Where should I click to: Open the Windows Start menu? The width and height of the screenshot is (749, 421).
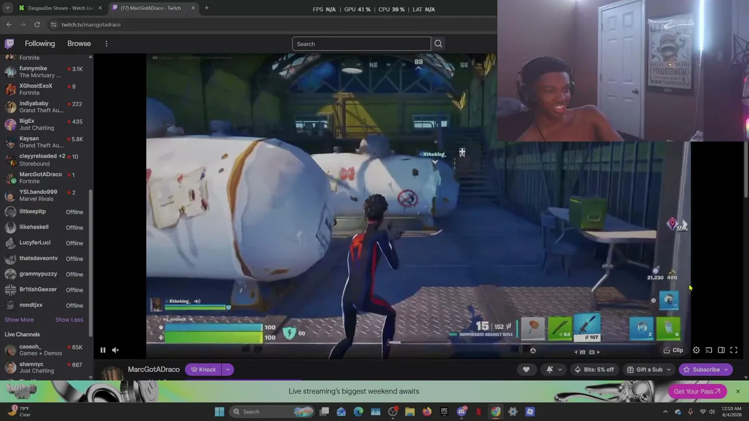pos(219,412)
